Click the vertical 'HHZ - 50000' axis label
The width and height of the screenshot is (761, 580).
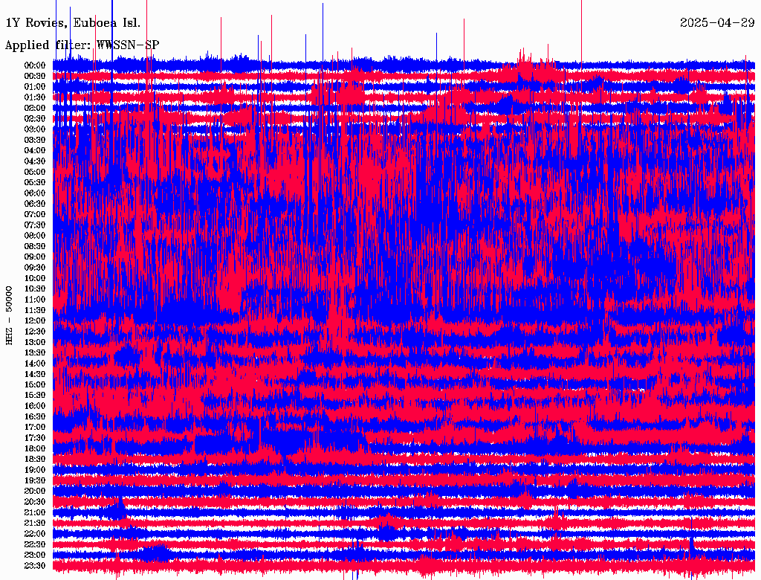pyautogui.click(x=10, y=315)
